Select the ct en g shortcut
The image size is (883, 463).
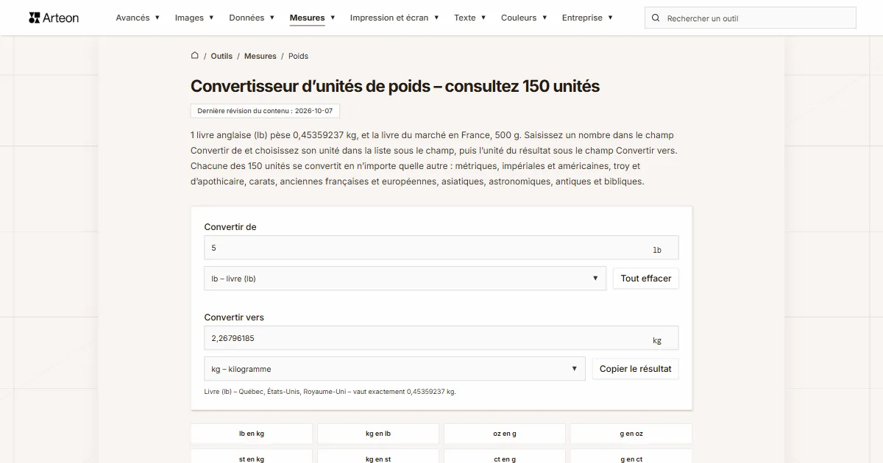505,456
